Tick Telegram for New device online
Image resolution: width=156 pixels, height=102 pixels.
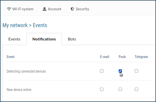coord(137,89)
